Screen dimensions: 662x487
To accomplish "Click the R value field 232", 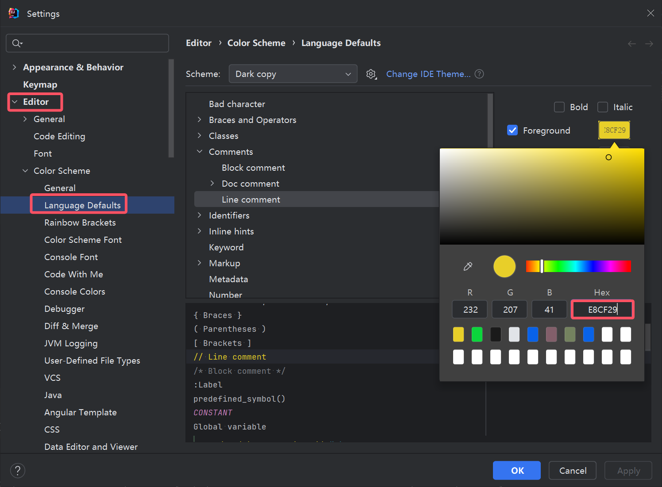I will [x=470, y=310].
